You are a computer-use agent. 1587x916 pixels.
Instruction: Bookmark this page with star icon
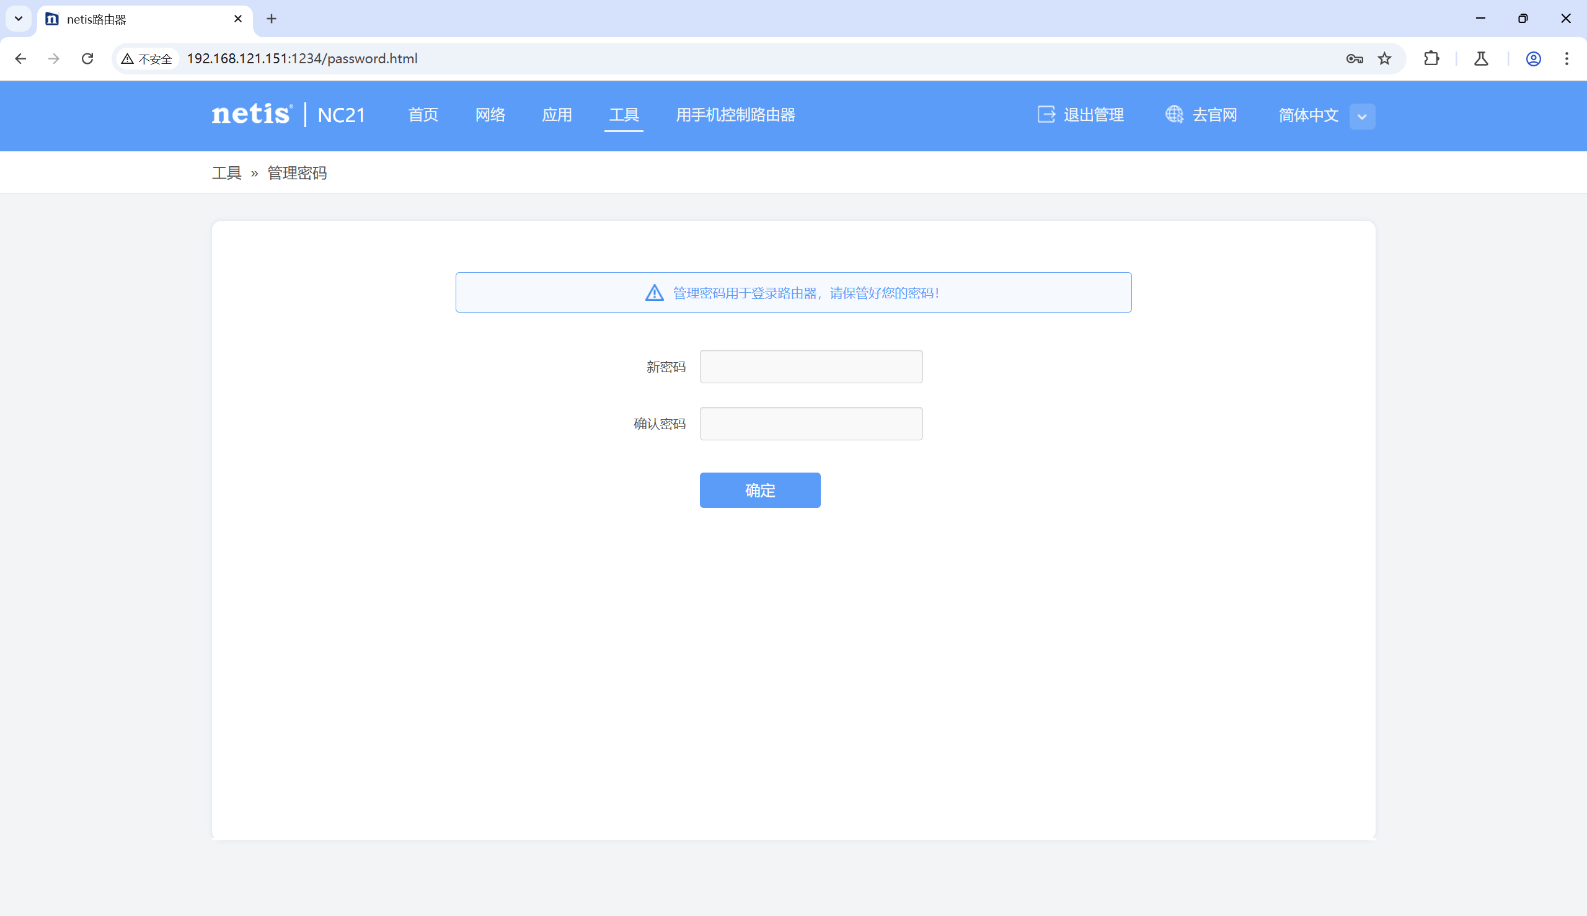[1384, 58]
